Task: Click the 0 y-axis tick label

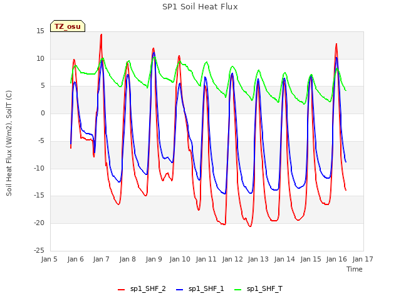Action: pos(43,114)
